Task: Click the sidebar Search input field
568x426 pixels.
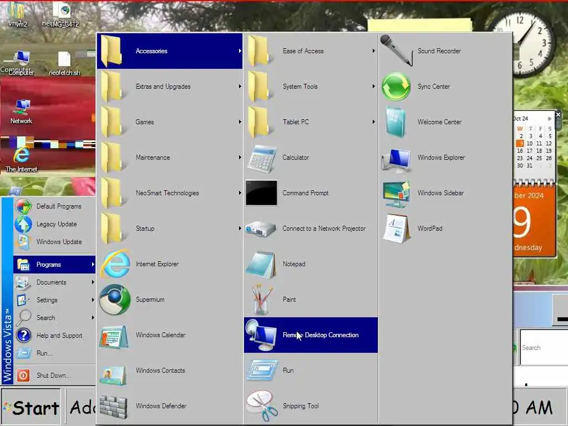Action: pyautogui.click(x=544, y=347)
